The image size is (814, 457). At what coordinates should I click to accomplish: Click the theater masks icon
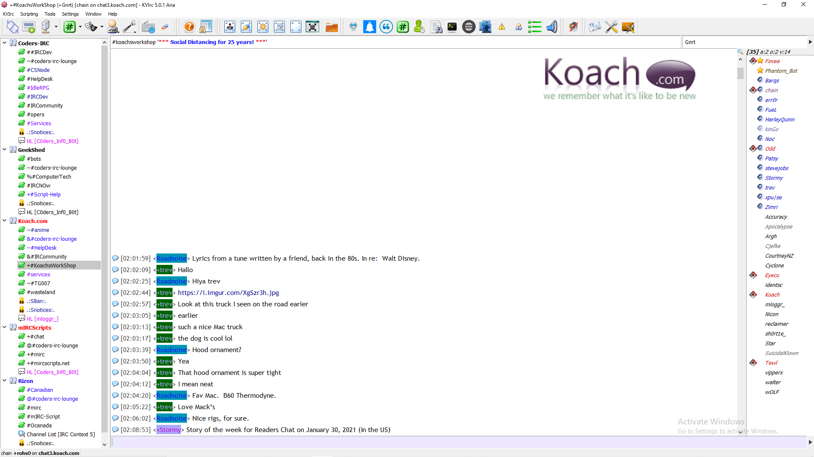[91, 27]
